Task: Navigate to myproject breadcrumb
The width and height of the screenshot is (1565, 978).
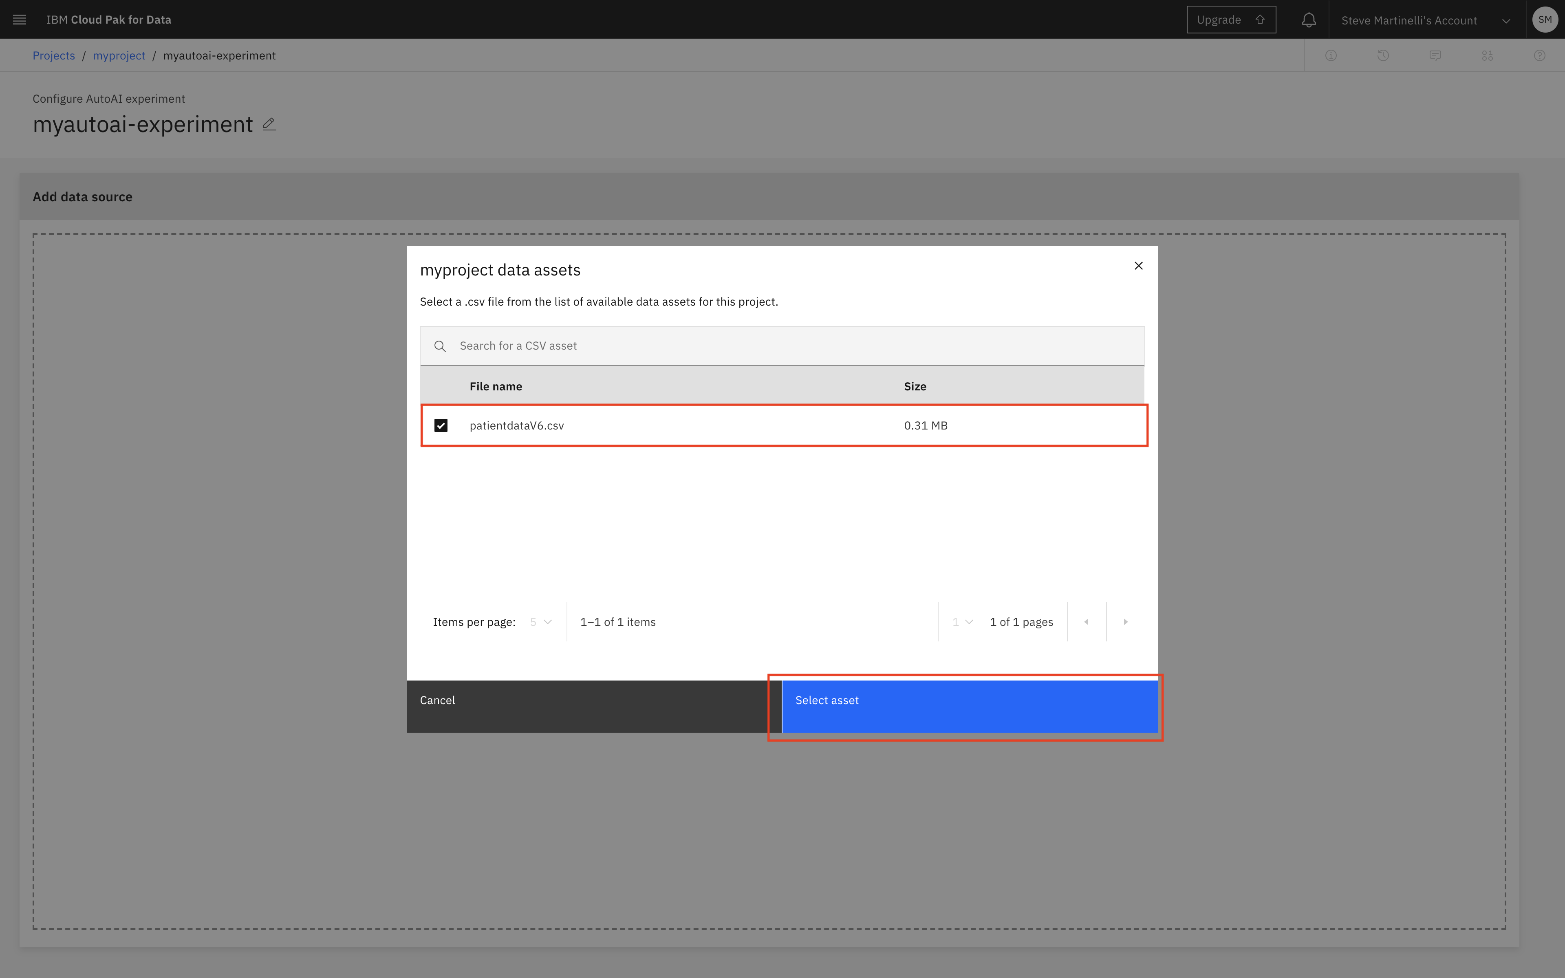Action: click(x=119, y=56)
